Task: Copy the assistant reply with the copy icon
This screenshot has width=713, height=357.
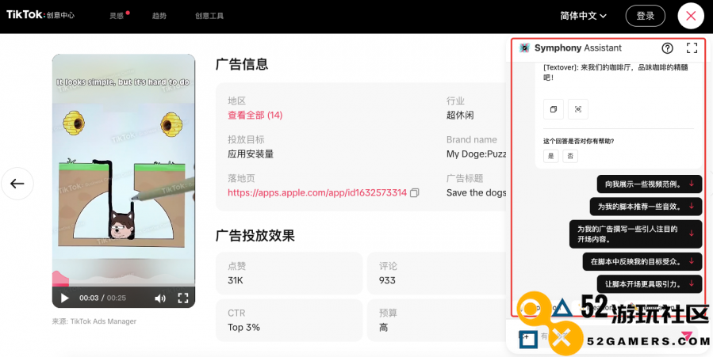Action: coord(554,109)
